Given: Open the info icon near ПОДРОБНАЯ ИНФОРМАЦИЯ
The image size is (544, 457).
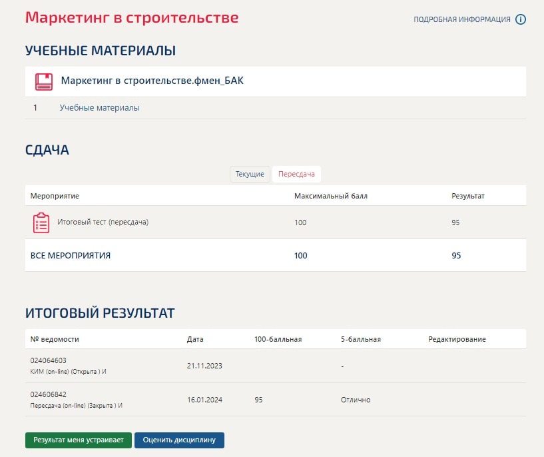Looking at the screenshot, I should pos(520,19).
